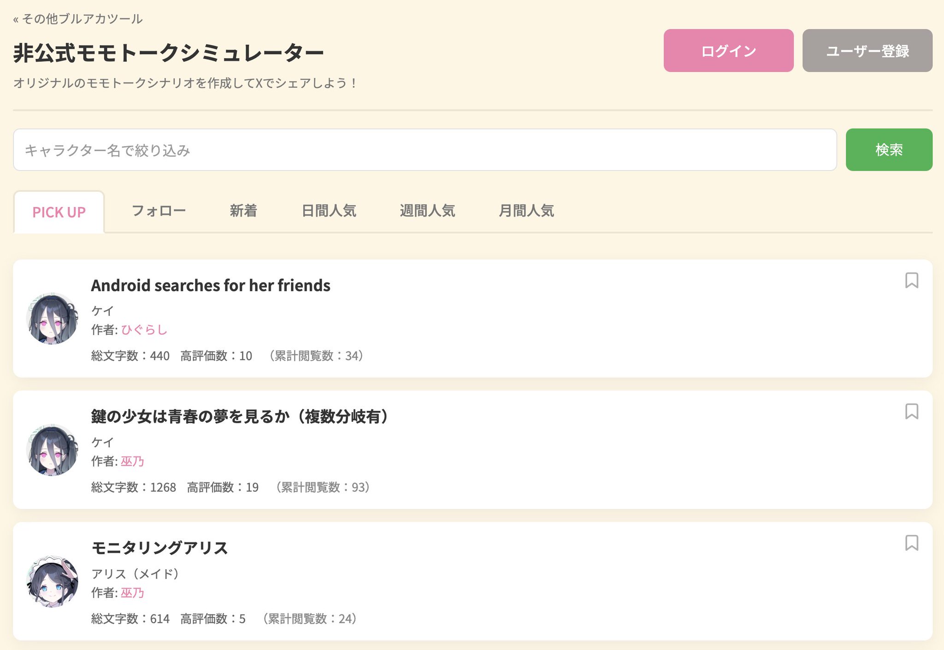Viewport: 944px width, 650px height.
Task: Open the 週間人気 tab
Action: pos(427,211)
